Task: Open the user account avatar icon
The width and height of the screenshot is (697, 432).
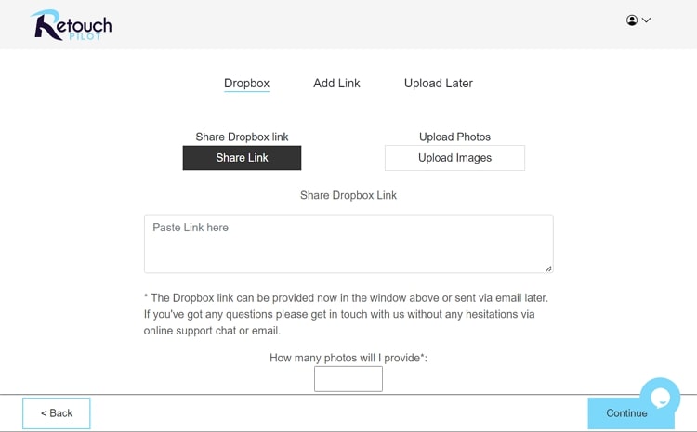Action: click(632, 20)
